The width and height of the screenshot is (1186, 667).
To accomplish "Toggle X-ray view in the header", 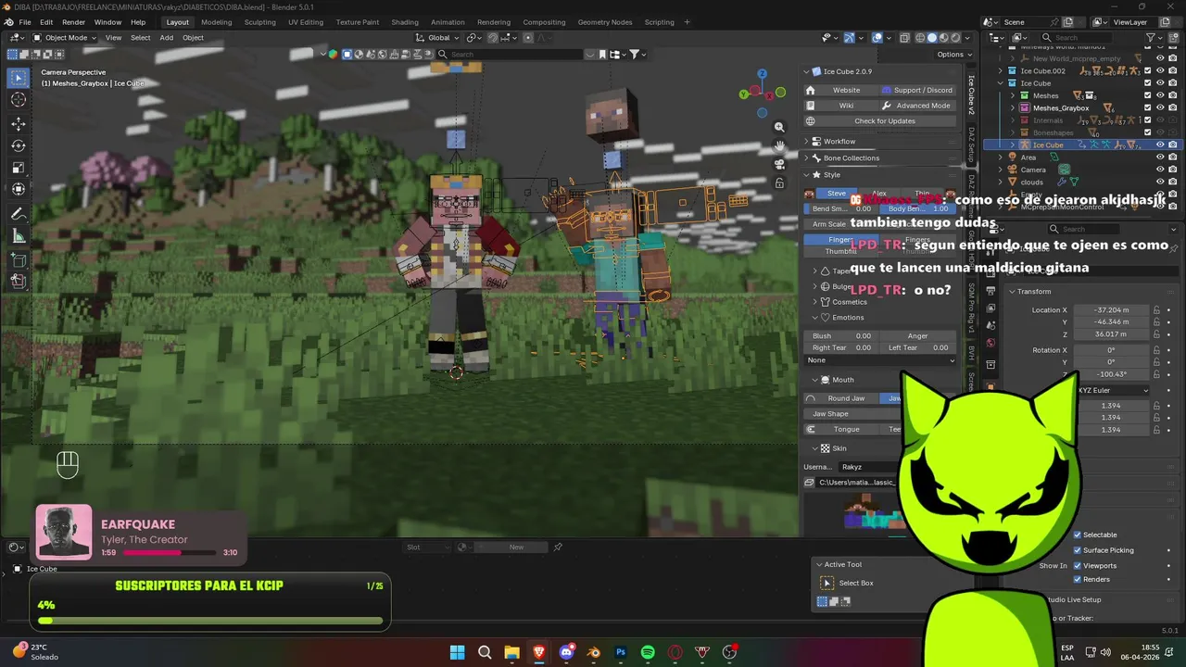I will (903, 38).
